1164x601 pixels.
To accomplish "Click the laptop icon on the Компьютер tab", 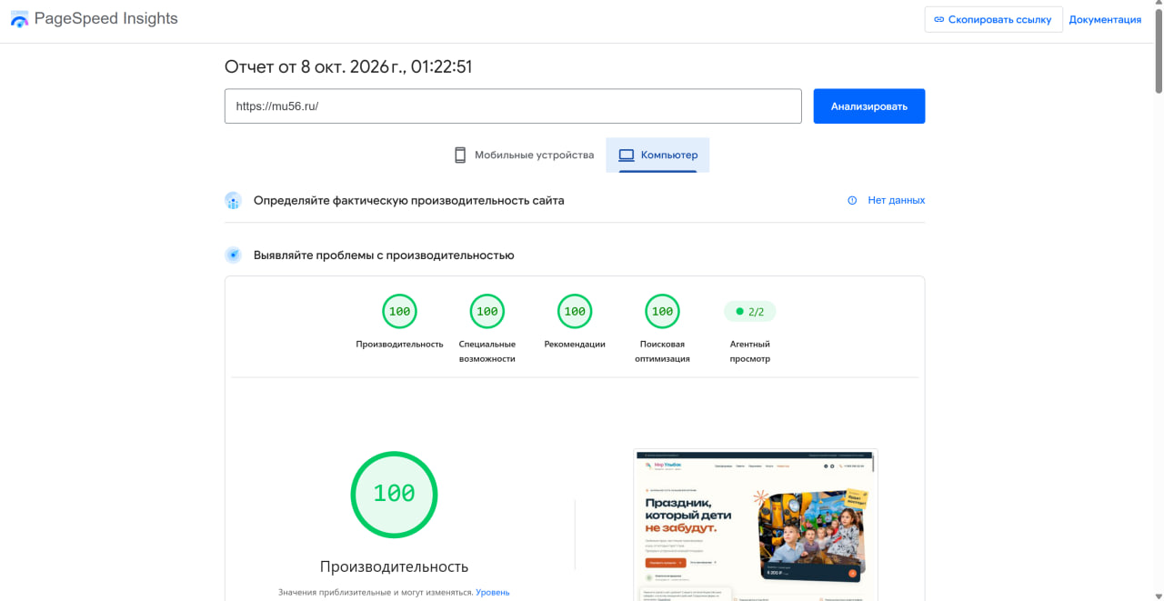I will coord(627,155).
